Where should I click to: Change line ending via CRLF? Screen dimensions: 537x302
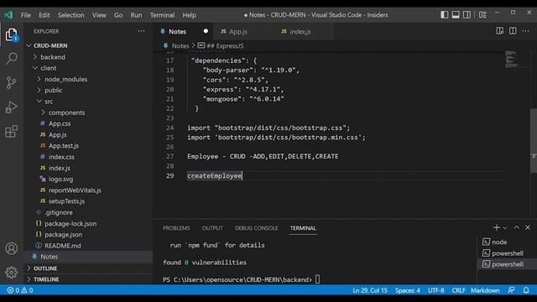click(458, 290)
